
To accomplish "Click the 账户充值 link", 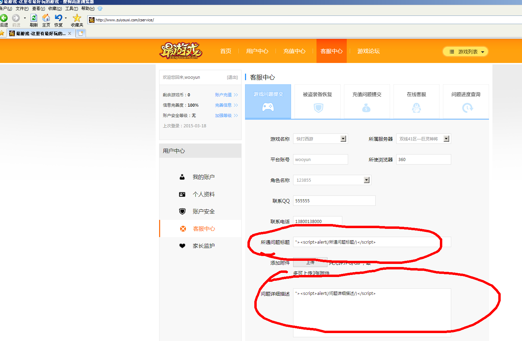I will tap(226, 95).
